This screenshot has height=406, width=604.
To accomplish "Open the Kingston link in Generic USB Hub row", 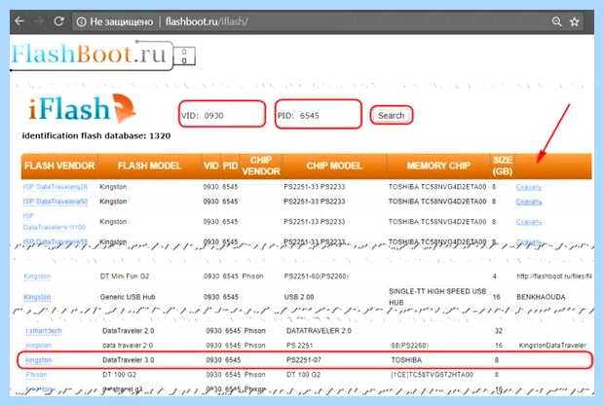I will 37,297.
